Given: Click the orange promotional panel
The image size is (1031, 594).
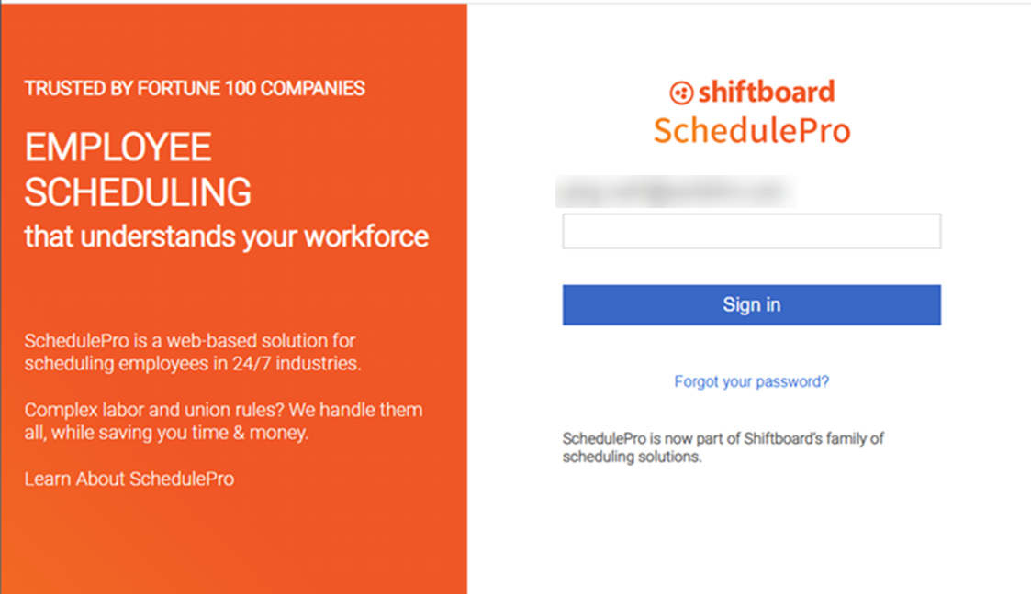Looking at the screenshot, I should click(234, 550).
